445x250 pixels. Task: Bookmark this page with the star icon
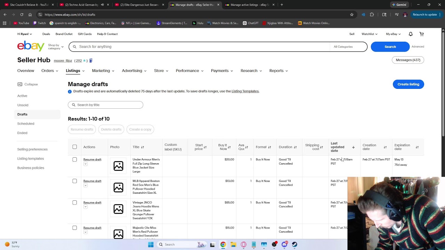tap(352, 15)
